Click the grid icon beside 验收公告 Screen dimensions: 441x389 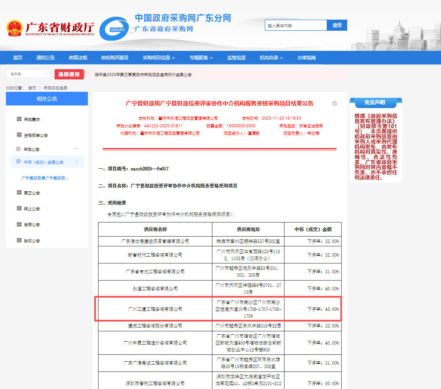[x=19, y=240]
